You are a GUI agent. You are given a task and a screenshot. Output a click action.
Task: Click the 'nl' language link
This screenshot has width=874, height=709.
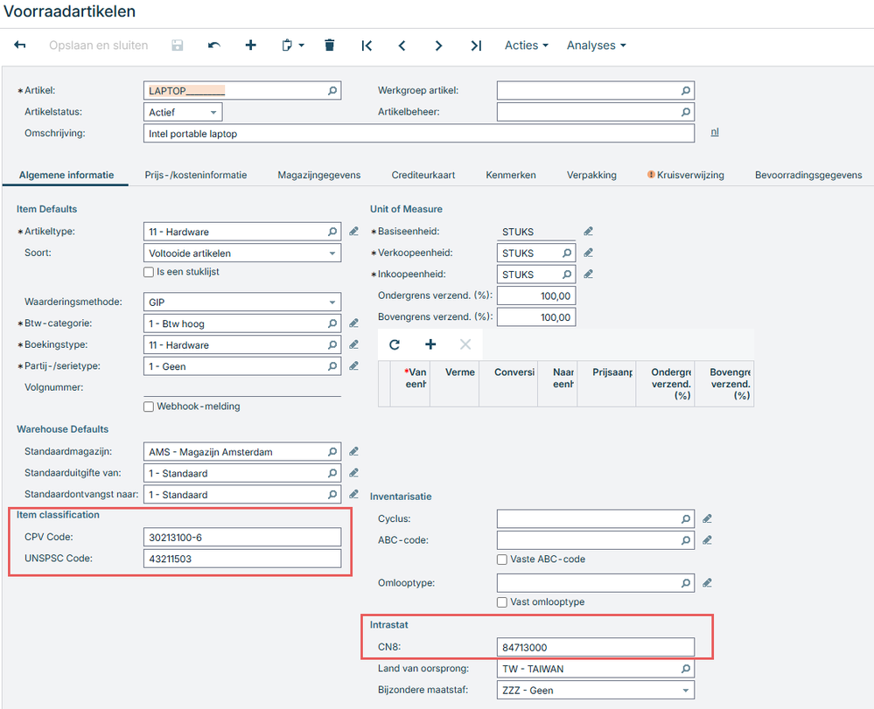point(715,132)
